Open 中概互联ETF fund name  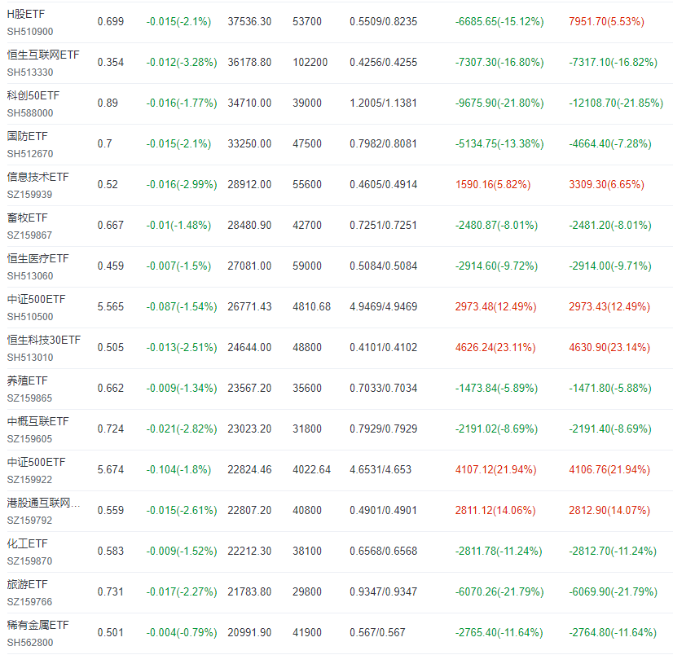pos(37,422)
